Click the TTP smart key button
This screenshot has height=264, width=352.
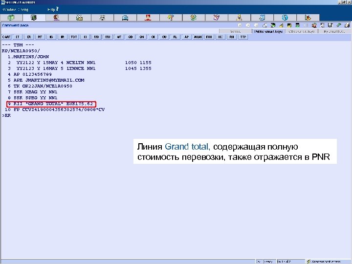click(243, 37)
